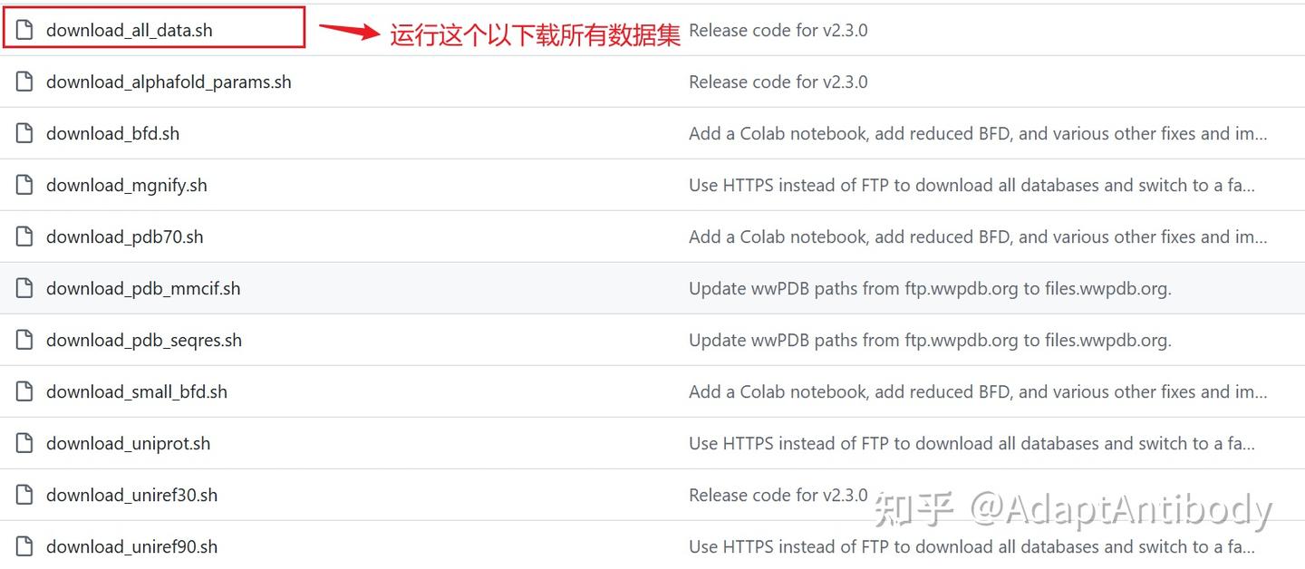Open the download_uniref30.sh file
1305x569 pixels.
point(131,495)
